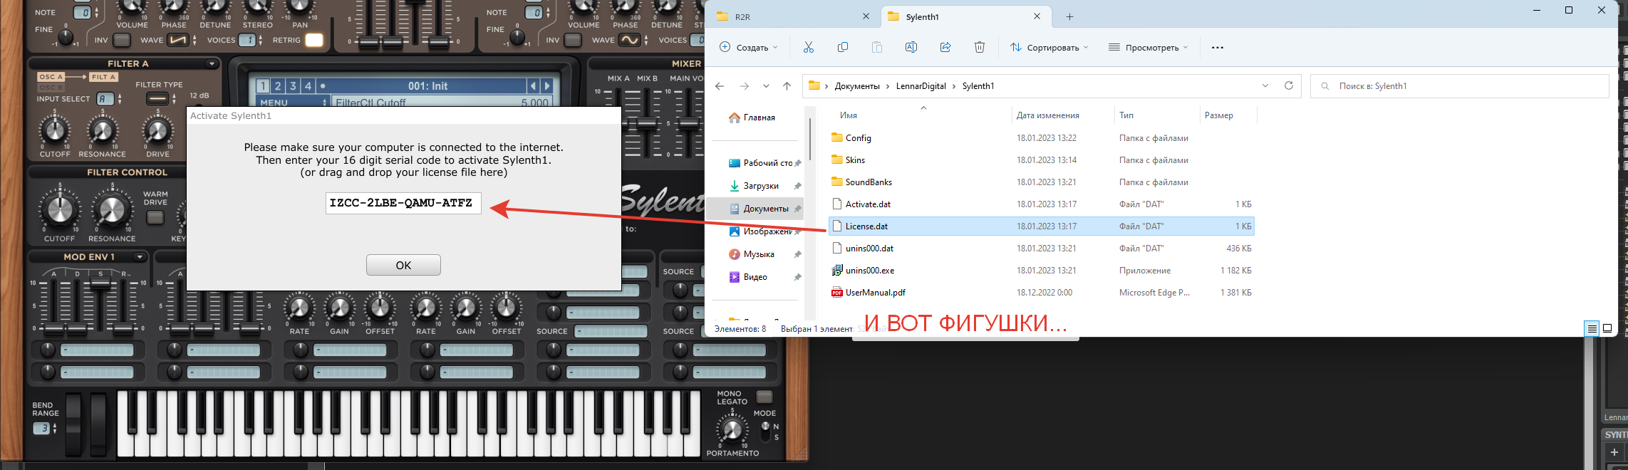This screenshot has height=470, width=1628.
Task: Toggle the OSC A filter input button
Action: point(51,77)
